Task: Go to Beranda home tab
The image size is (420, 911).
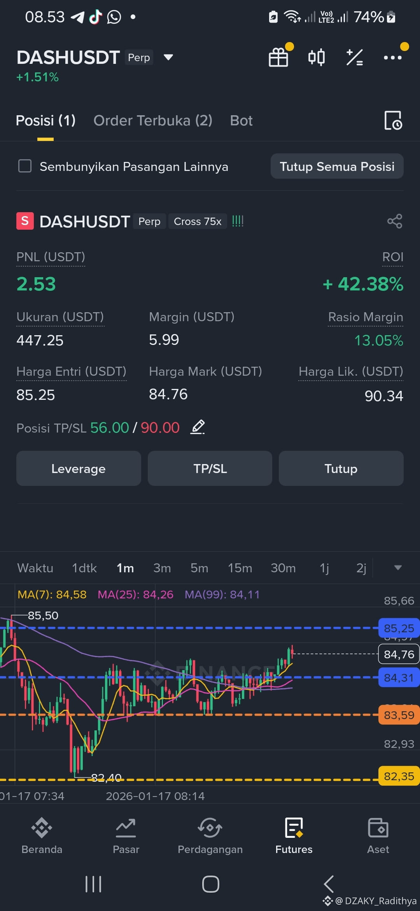Action: click(42, 836)
